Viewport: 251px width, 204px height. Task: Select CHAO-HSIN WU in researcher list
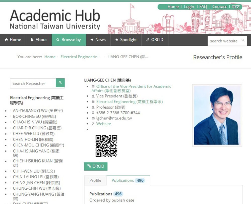[35, 122]
